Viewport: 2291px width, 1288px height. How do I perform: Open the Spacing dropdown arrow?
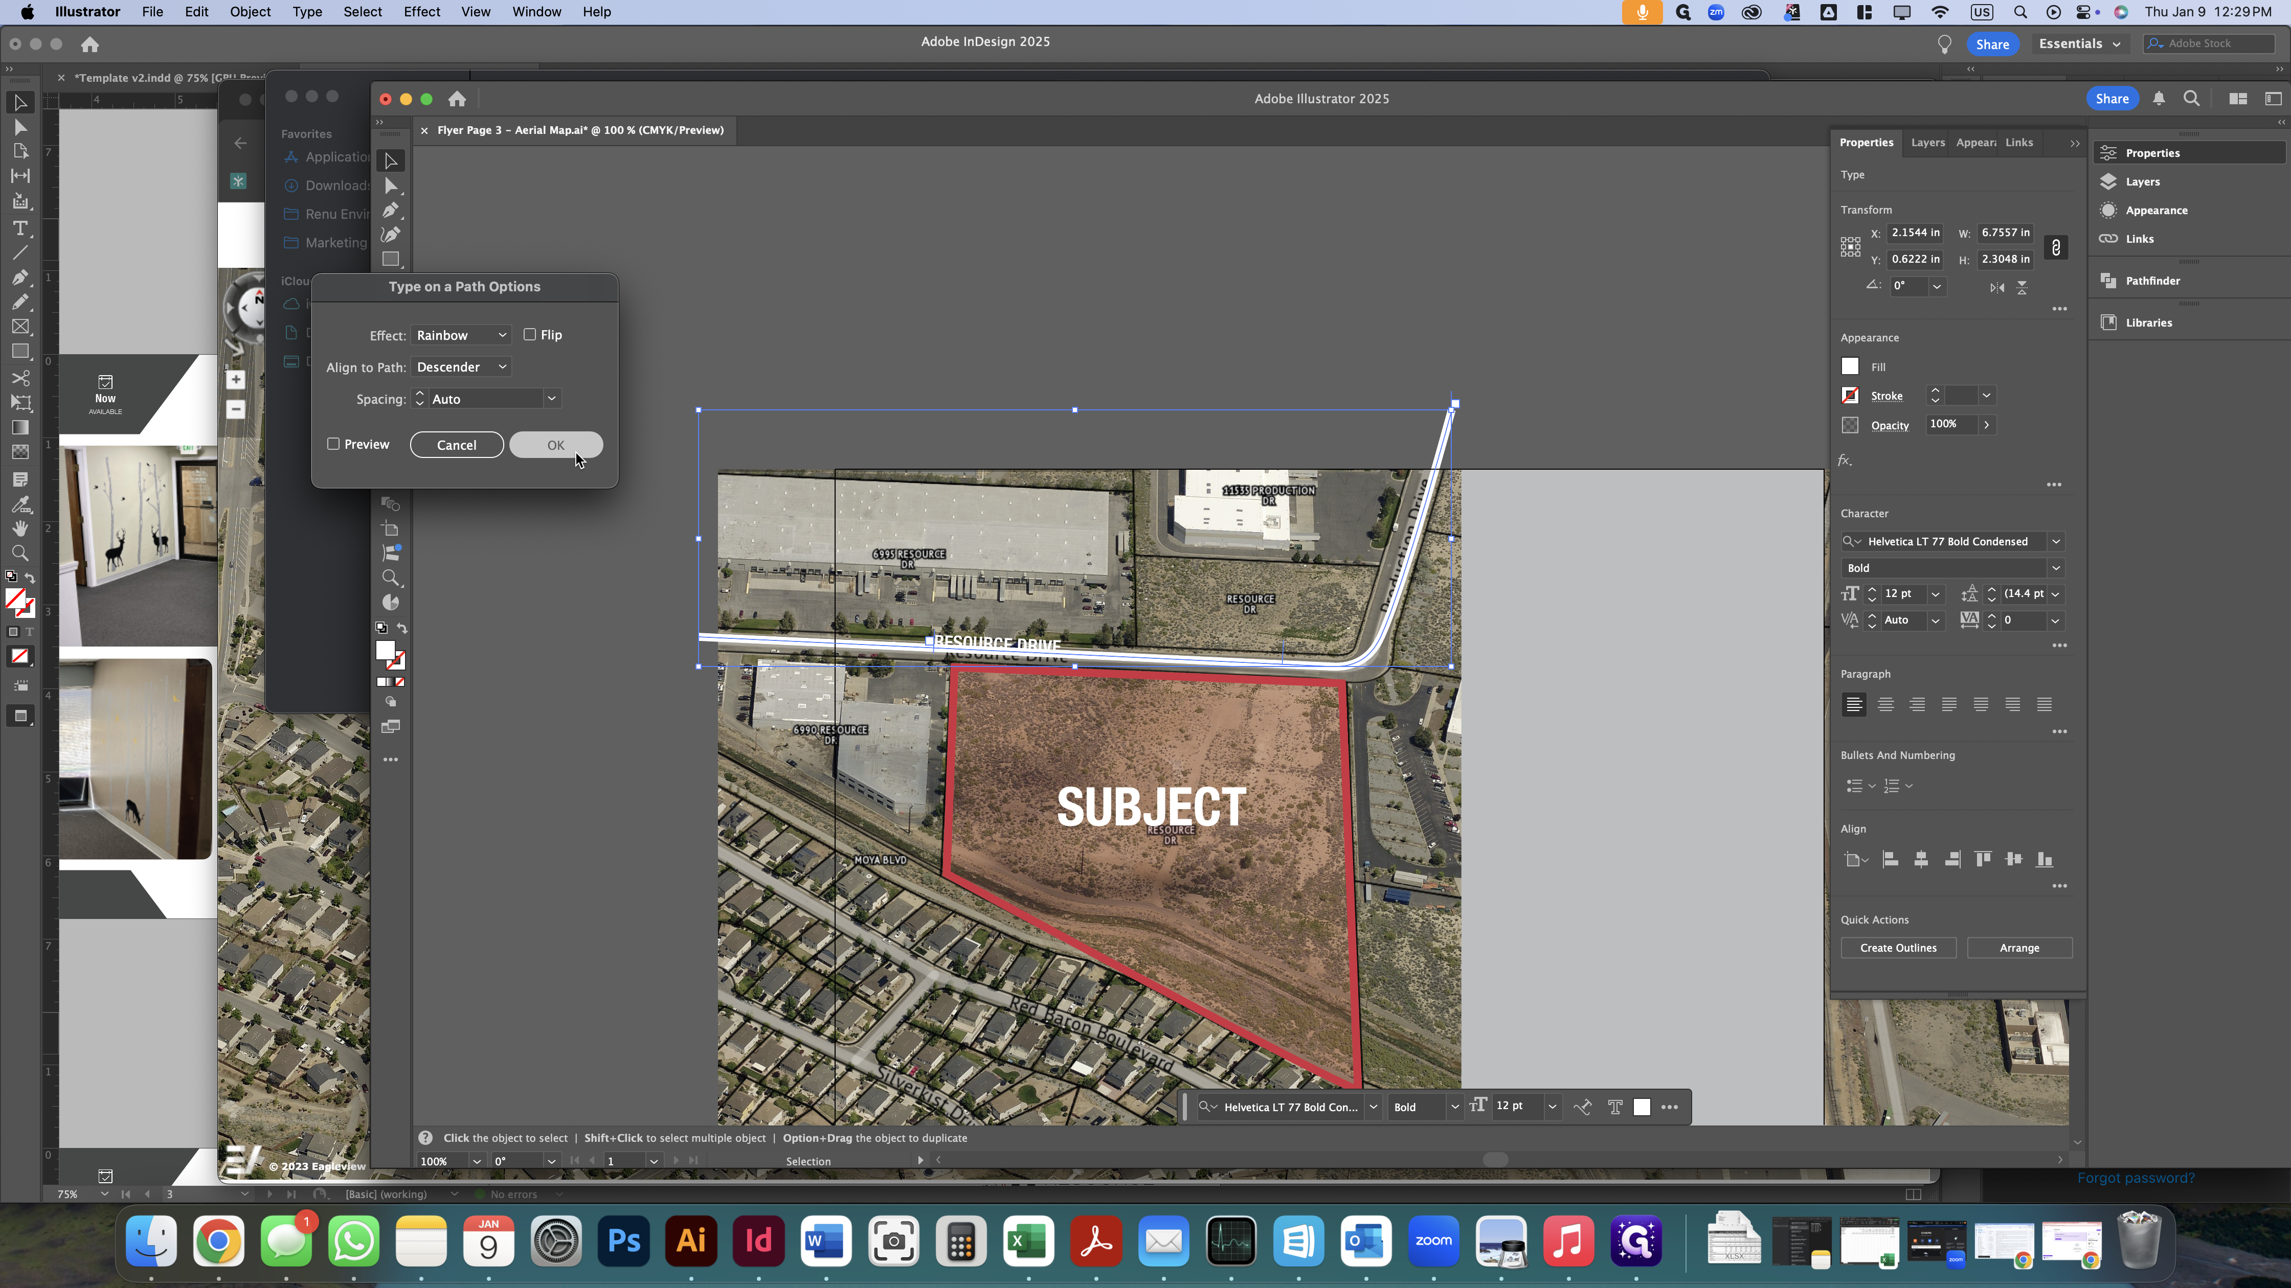point(551,399)
